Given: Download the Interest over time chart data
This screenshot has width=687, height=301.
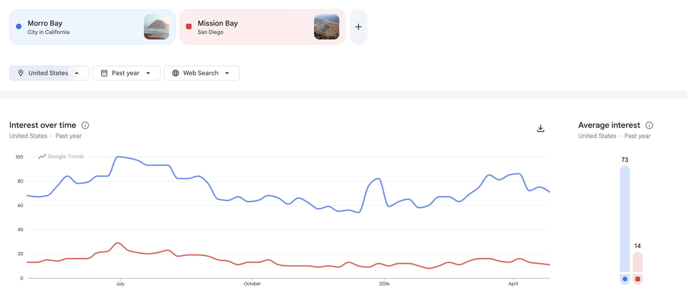Looking at the screenshot, I should 540,128.
